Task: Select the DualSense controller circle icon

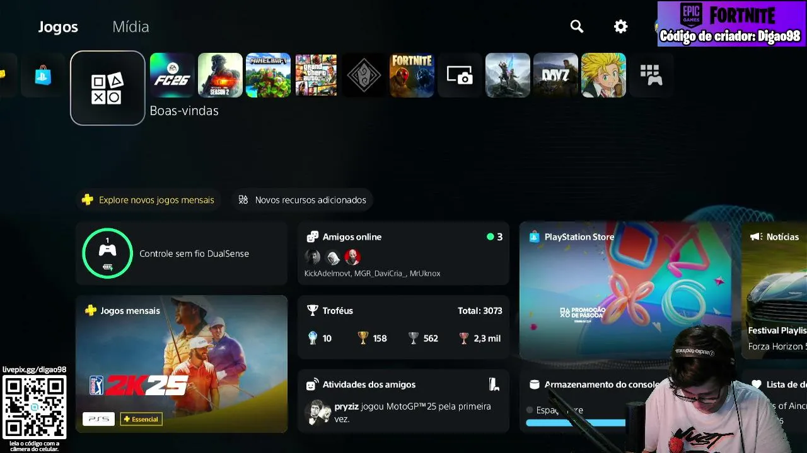Action: [x=107, y=253]
